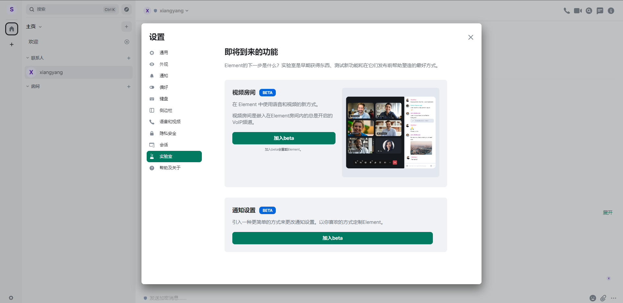Click the bell icon beside 通知
The height and width of the screenshot is (303, 623).
pos(152,76)
